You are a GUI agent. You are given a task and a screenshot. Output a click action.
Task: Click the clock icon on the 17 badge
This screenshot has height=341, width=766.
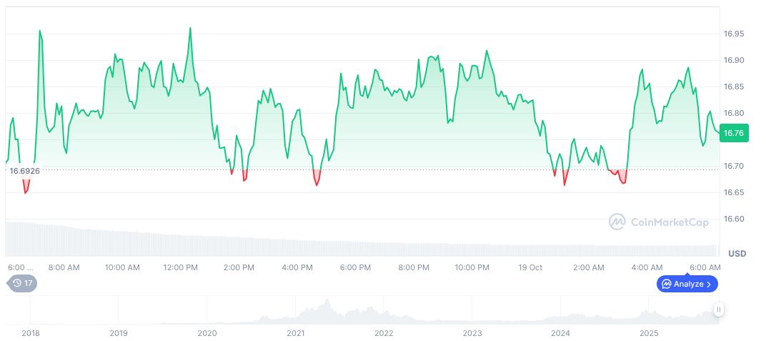[17, 283]
